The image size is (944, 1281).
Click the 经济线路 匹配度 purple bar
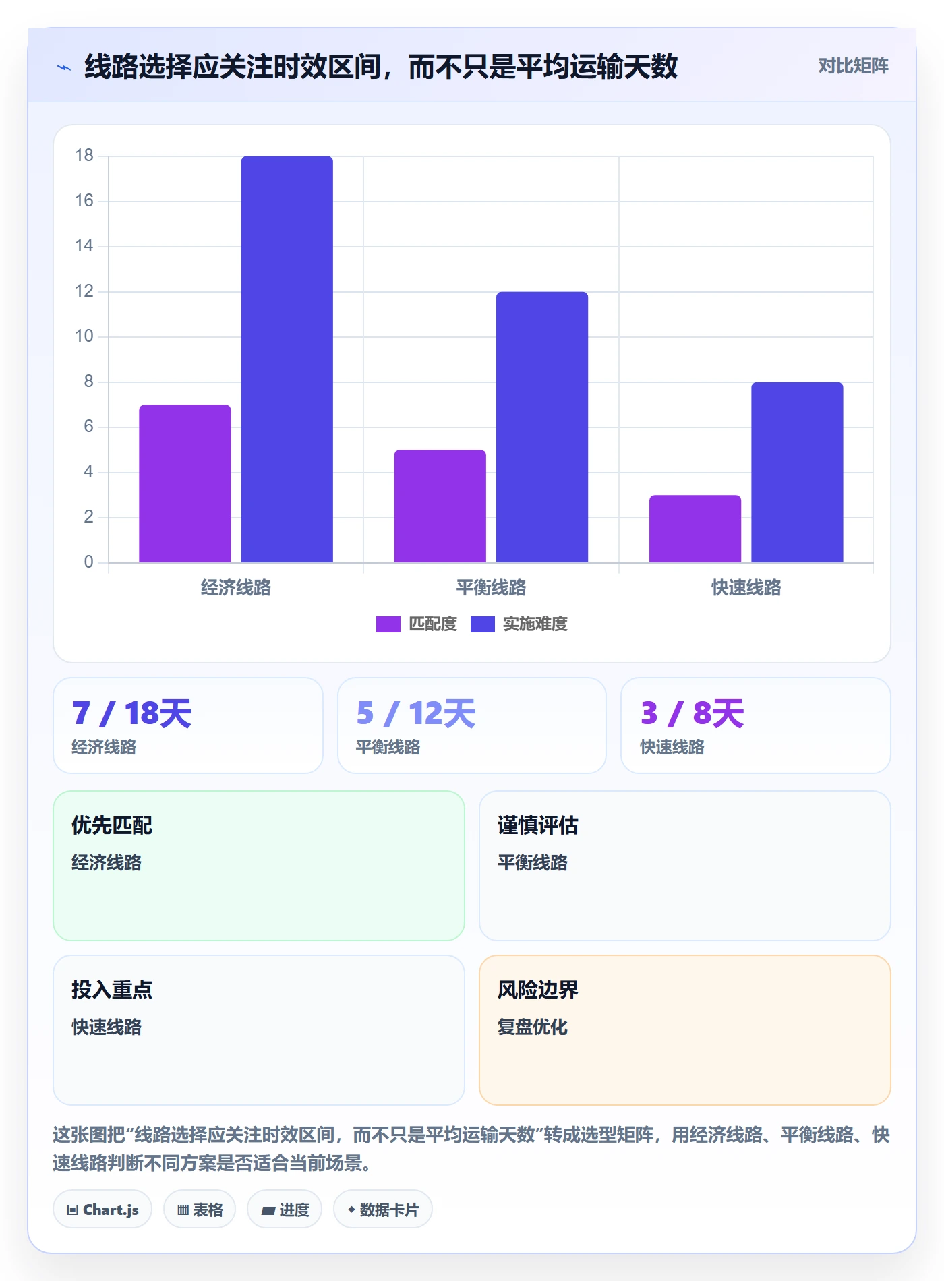click(x=185, y=483)
